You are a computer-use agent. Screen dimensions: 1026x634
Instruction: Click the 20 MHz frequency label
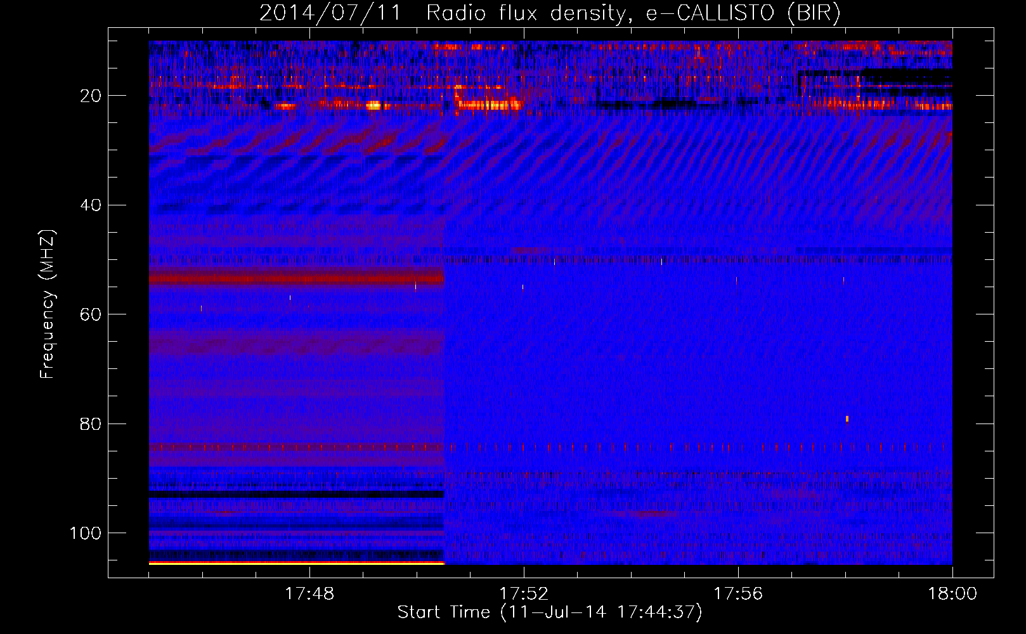(x=91, y=96)
